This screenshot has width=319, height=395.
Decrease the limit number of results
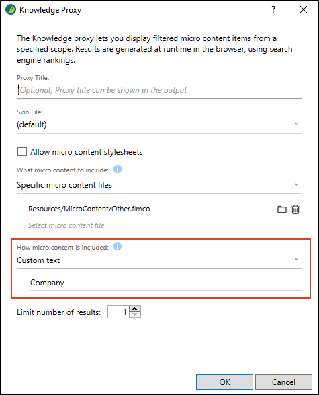coord(135,315)
